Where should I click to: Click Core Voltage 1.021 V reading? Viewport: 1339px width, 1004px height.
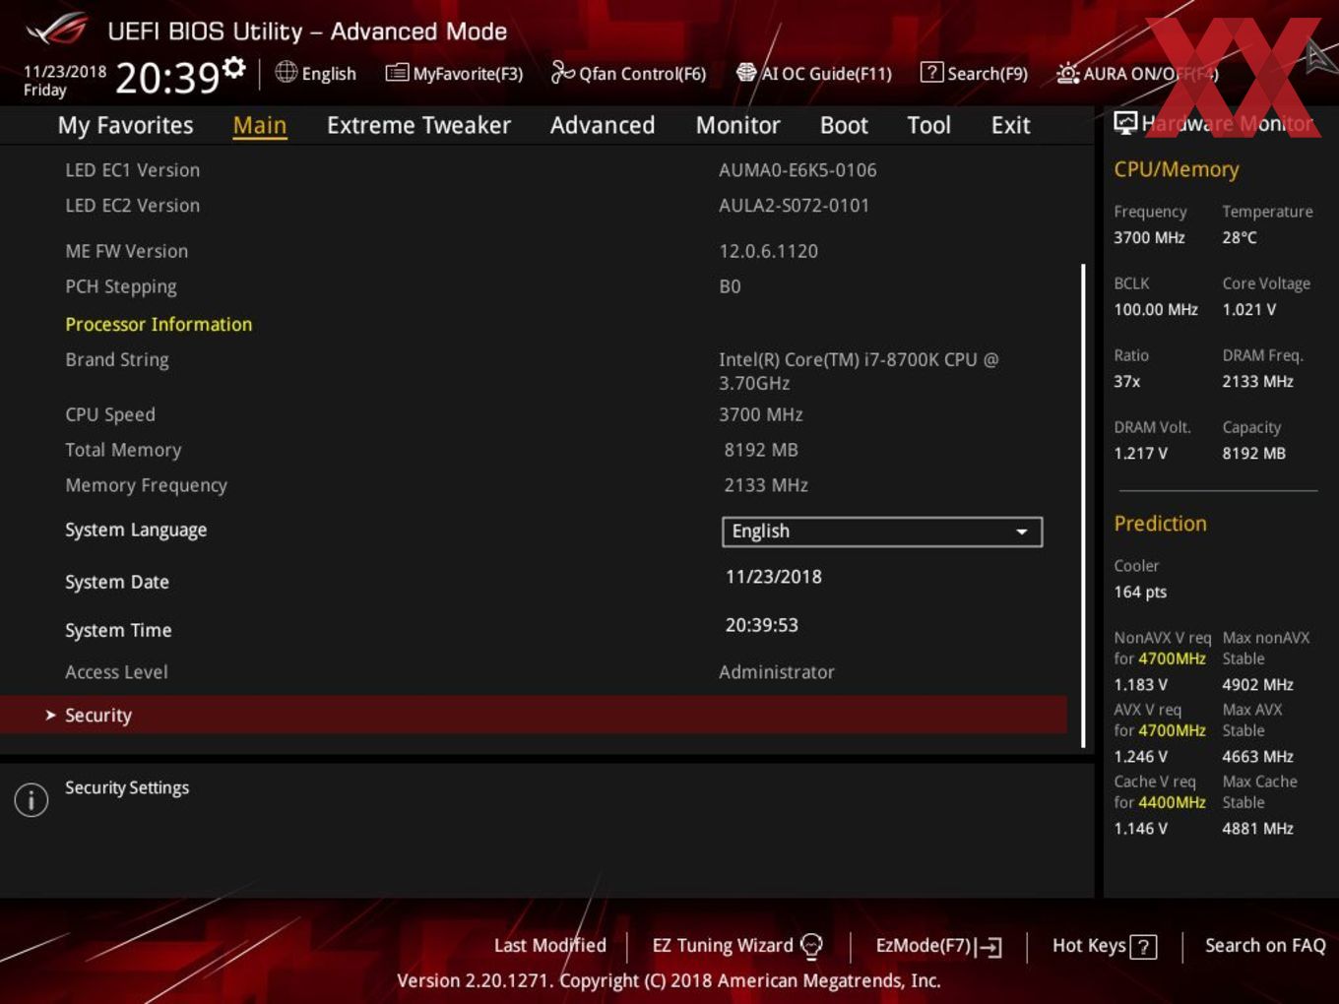(x=1249, y=309)
